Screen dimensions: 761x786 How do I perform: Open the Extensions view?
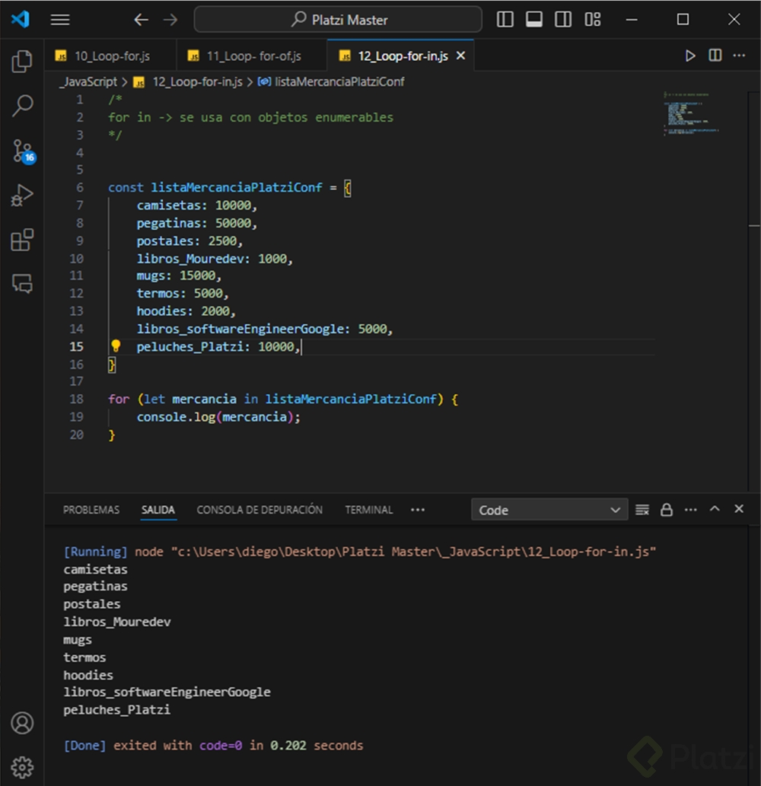pyautogui.click(x=22, y=240)
